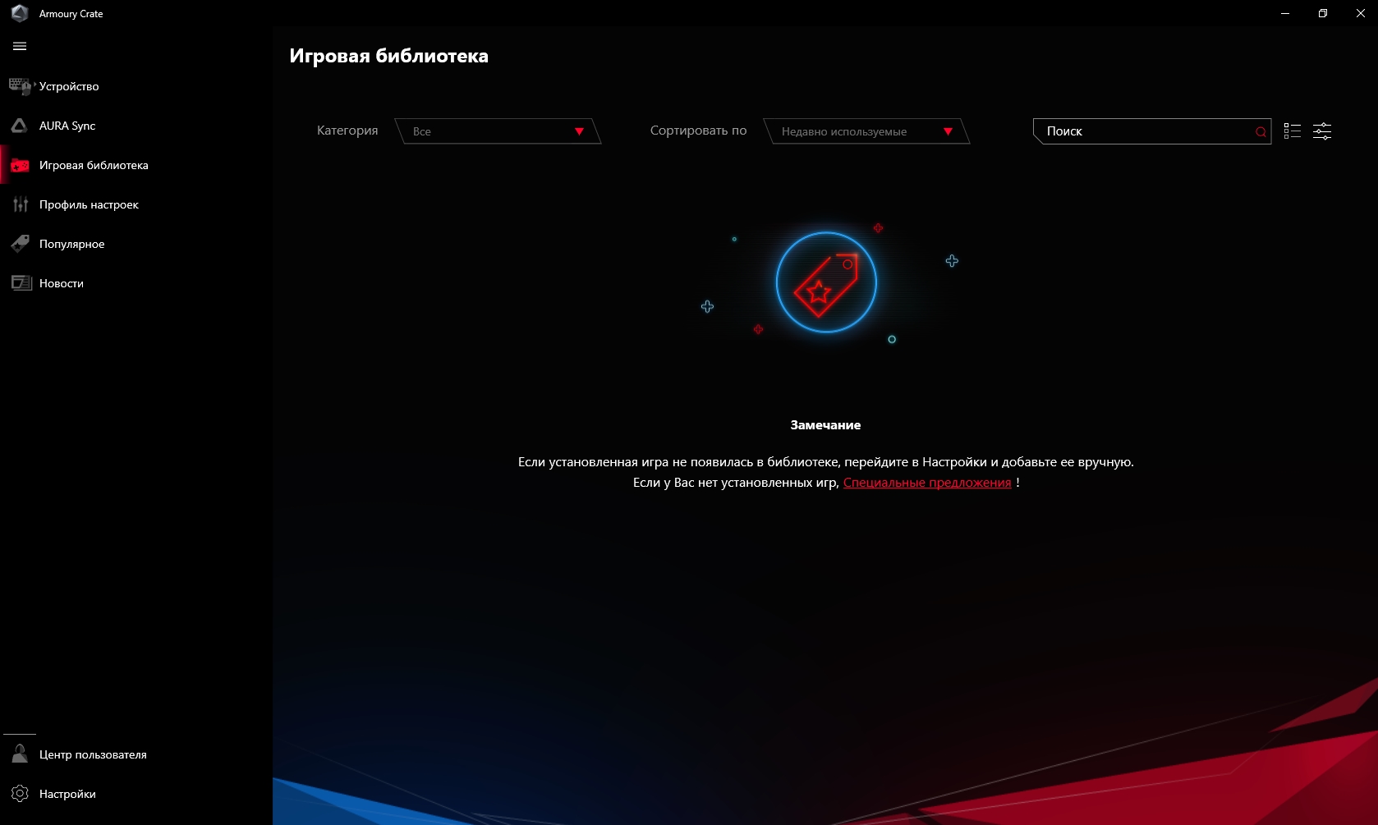Screen dimensions: 1378x825
Task: Restore the Armoury Crate window size
Action: (1323, 13)
